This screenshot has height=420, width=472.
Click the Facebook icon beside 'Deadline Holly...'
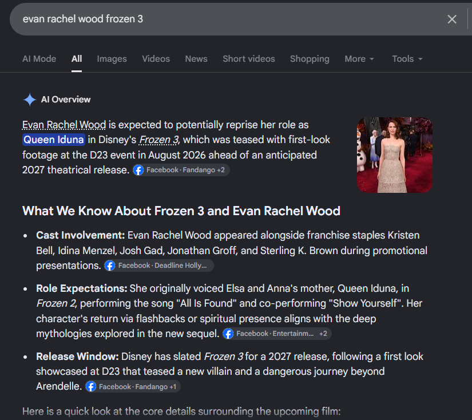tap(110, 266)
